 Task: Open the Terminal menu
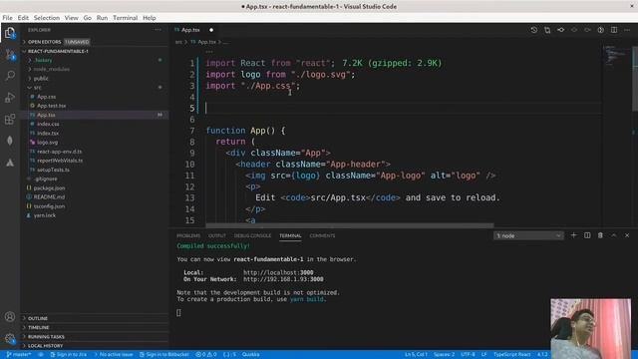point(126,18)
